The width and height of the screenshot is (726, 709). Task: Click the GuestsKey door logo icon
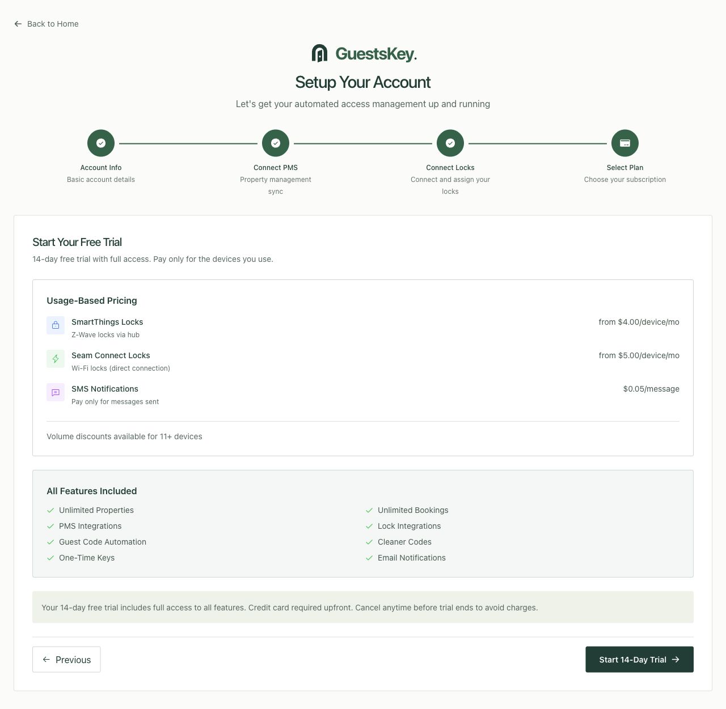320,53
